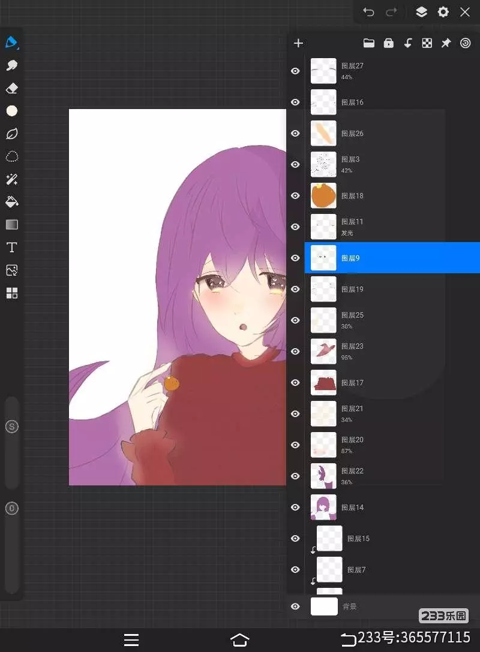The image size is (480, 652).
Task: Toggle visibility of 图层18
Action: (295, 196)
